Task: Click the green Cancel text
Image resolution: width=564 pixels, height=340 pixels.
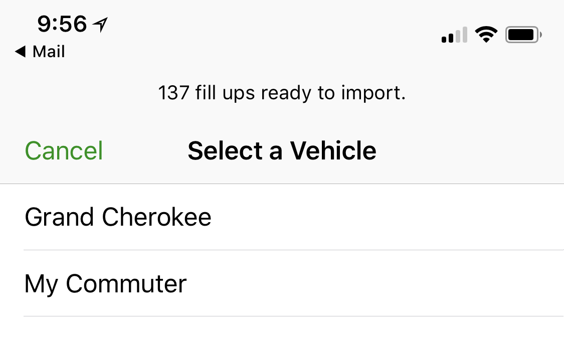Action: (64, 150)
